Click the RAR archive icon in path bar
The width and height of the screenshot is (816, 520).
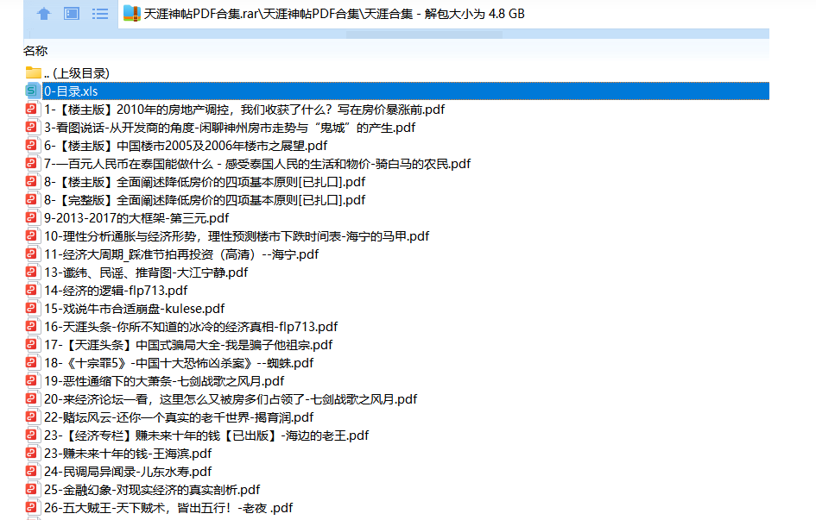tap(132, 14)
